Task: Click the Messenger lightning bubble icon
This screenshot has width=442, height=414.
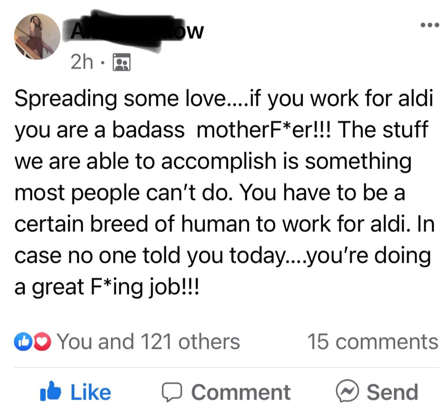Action: click(x=347, y=392)
